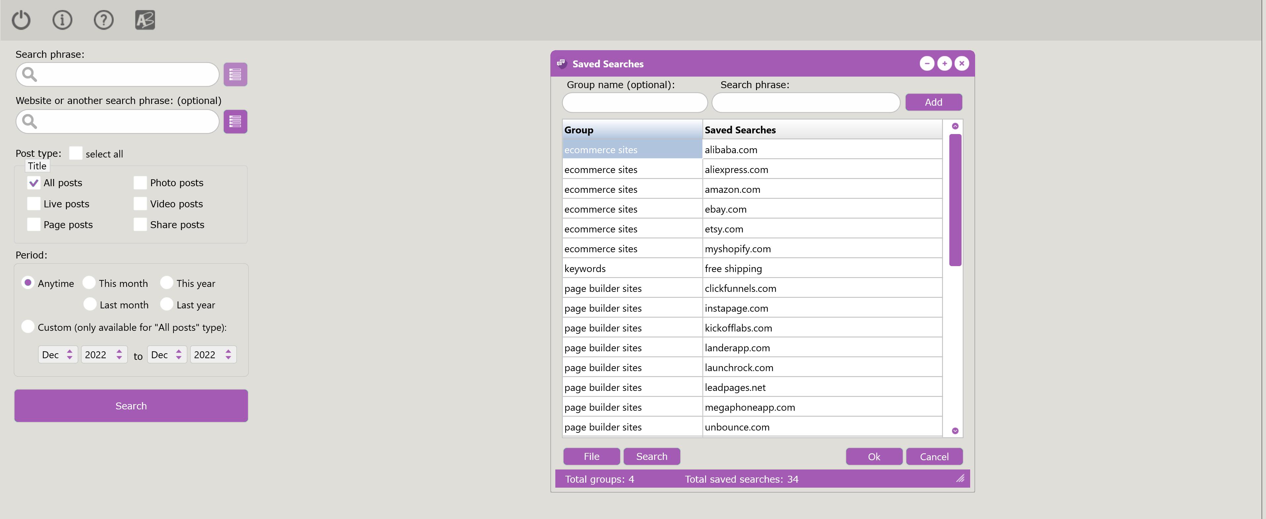Select the This year period option
Image resolution: width=1266 pixels, height=519 pixels.
(167, 283)
